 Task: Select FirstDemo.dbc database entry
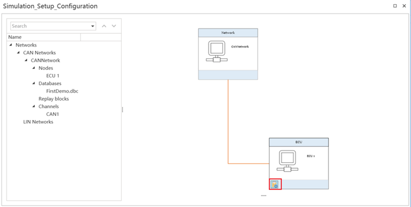click(x=62, y=91)
